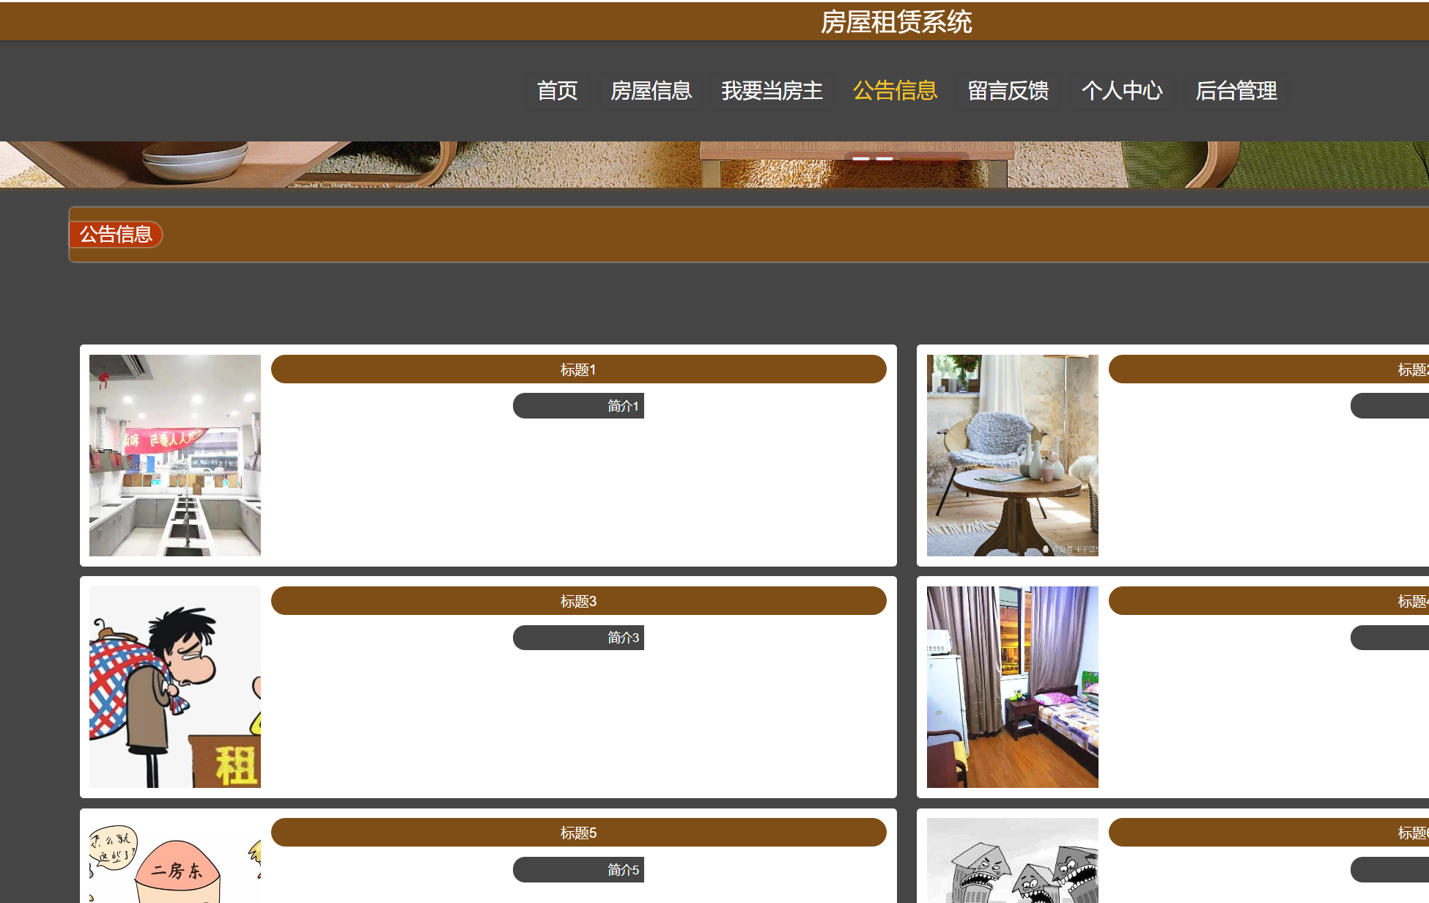Click the 简介3 summary bar
The width and height of the screenshot is (1429, 903).
point(578,637)
